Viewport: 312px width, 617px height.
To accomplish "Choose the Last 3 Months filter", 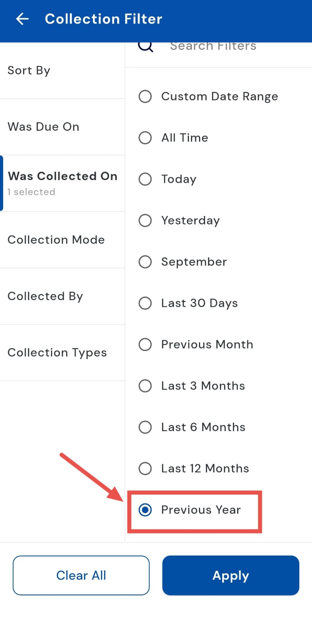I will (145, 386).
